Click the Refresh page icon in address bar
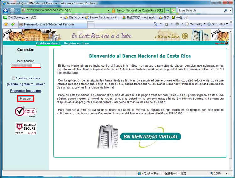Viewport: 235px width, 178px height. pos(167,10)
